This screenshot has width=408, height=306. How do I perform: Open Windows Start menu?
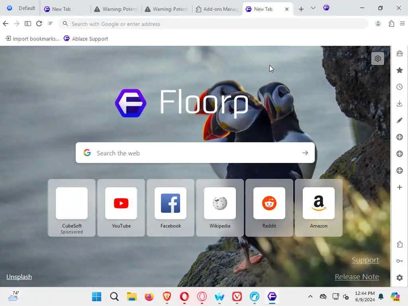tap(96, 296)
